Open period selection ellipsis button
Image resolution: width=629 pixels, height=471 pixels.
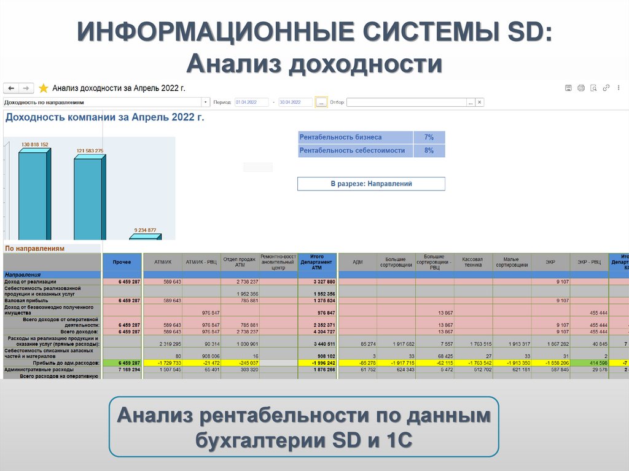coord(321,103)
